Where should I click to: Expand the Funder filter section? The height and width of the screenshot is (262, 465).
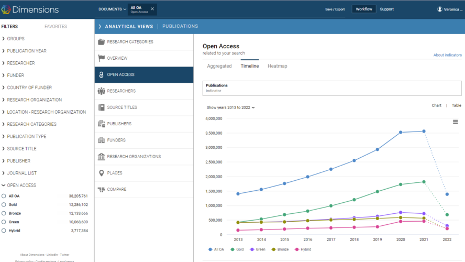(15, 75)
